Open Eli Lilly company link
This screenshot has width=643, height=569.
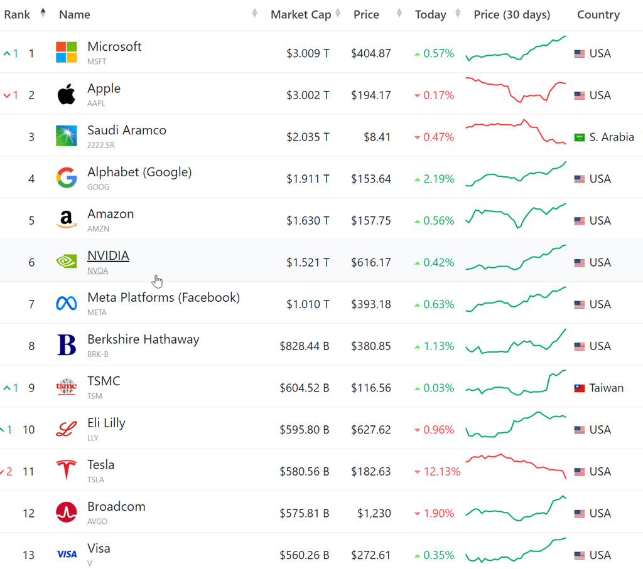pos(106,423)
